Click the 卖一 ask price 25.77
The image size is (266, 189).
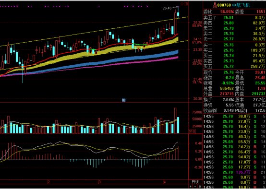tap(229, 39)
